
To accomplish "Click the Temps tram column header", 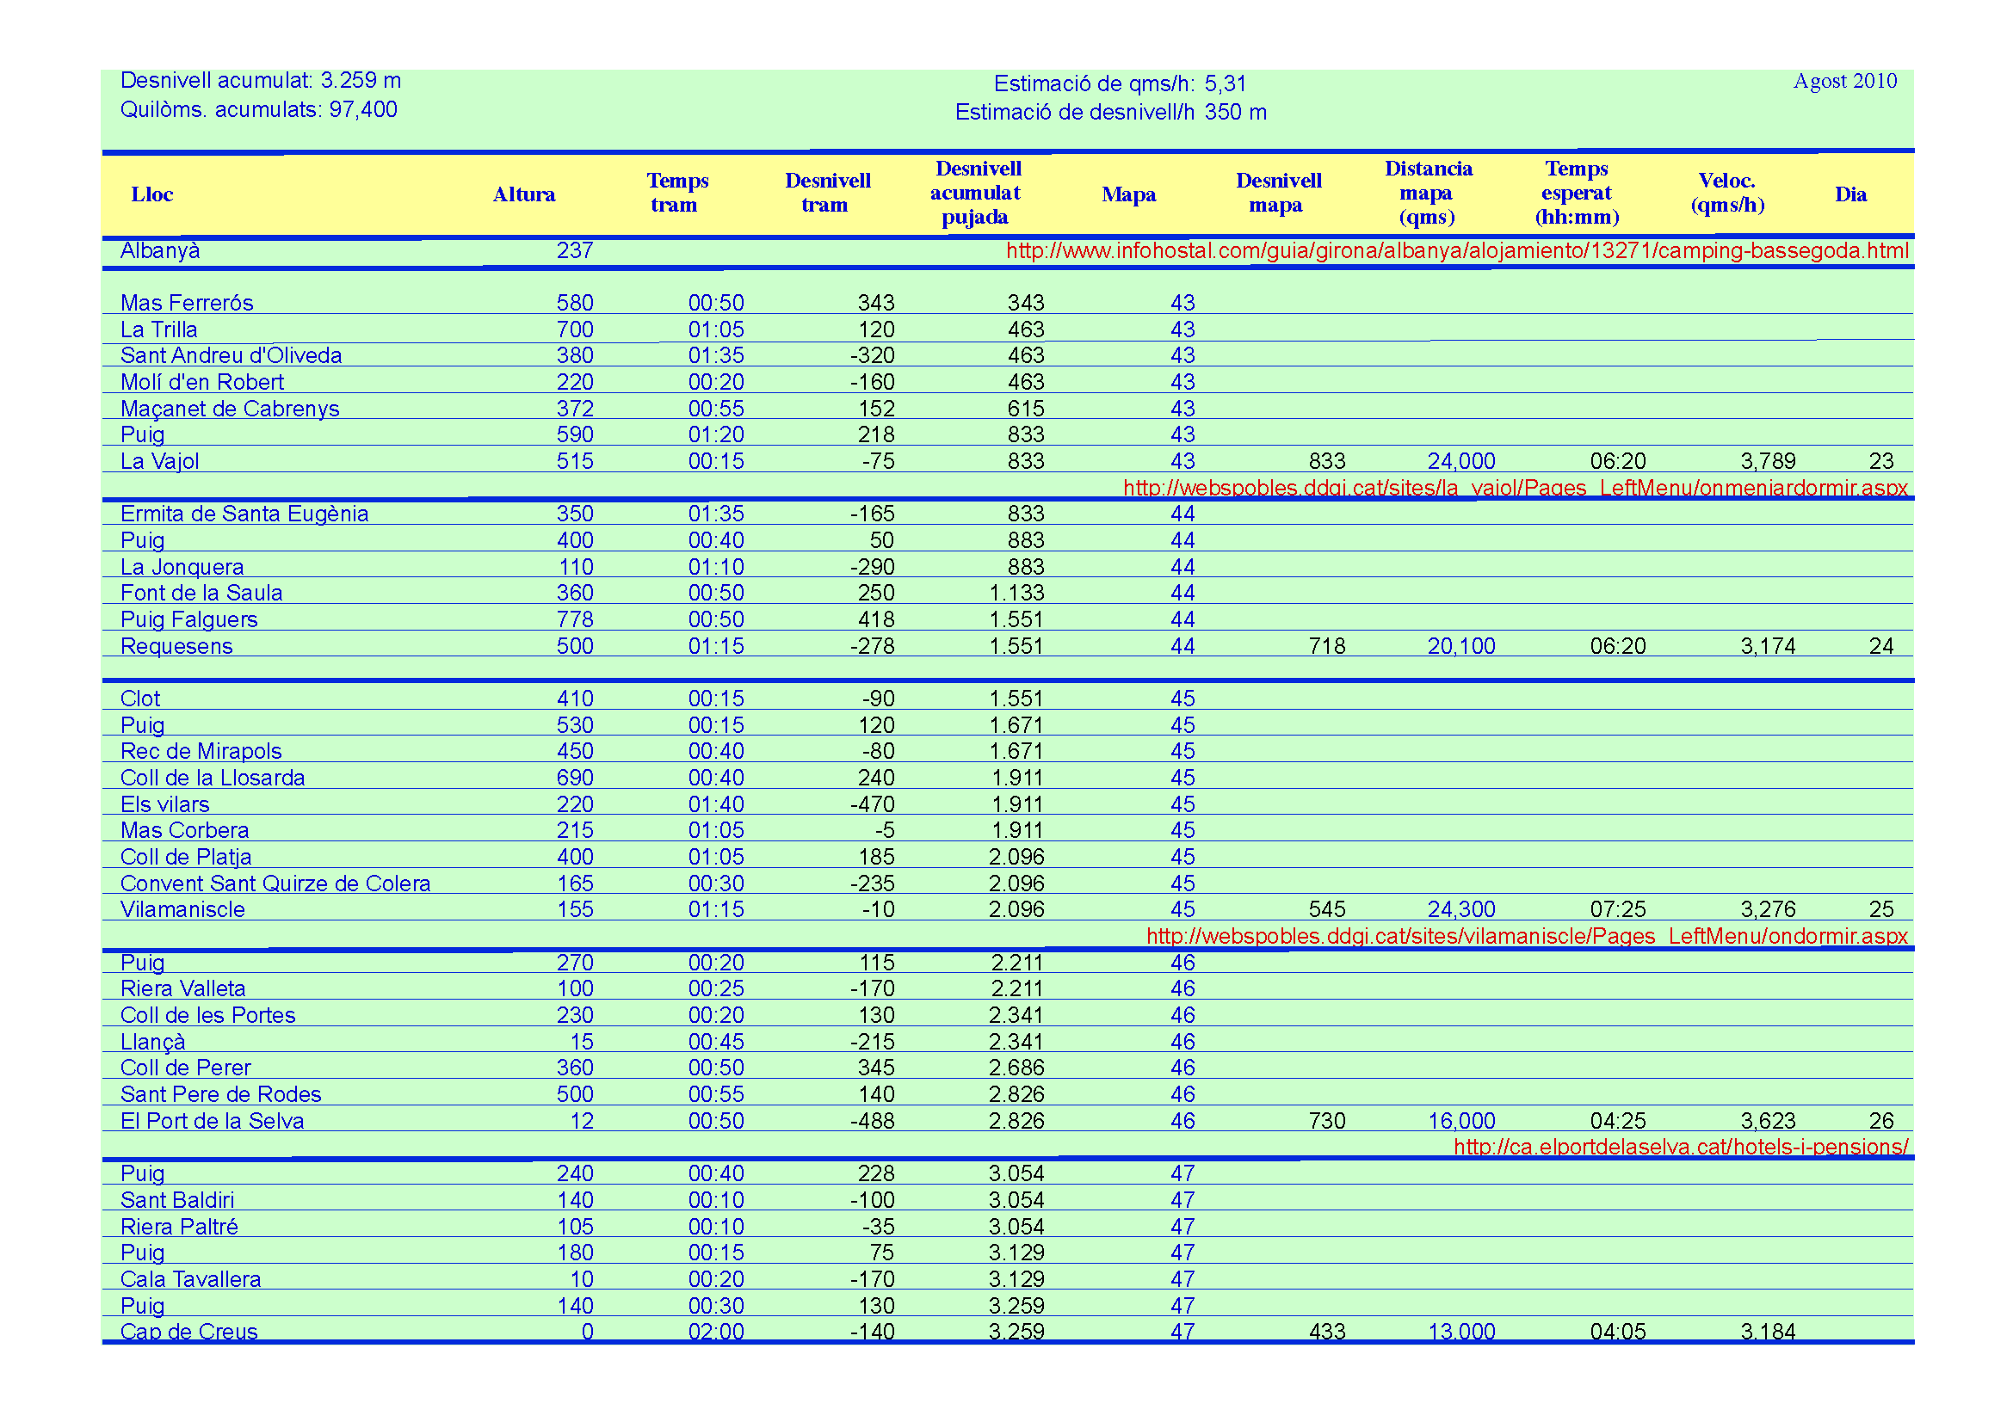I will (676, 193).
